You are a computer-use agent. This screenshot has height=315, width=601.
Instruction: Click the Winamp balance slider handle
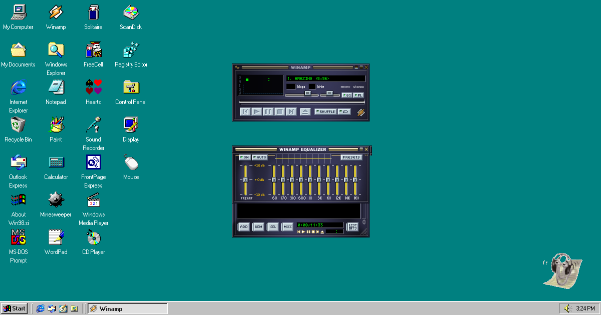point(330,93)
